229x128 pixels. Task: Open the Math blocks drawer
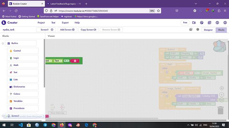coord(23,65)
